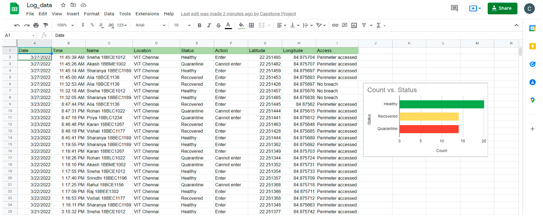Open Google Keep from the side panel
This screenshot has height=217, width=543.
(x=532, y=46)
